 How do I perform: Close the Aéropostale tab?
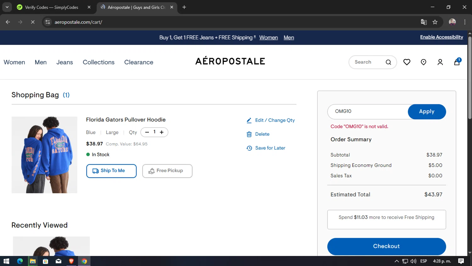(x=172, y=7)
